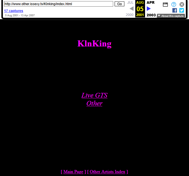The width and height of the screenshot is (189, 176).
Task: Choose the year 2000 in timeline
Action: coord(130,15)
